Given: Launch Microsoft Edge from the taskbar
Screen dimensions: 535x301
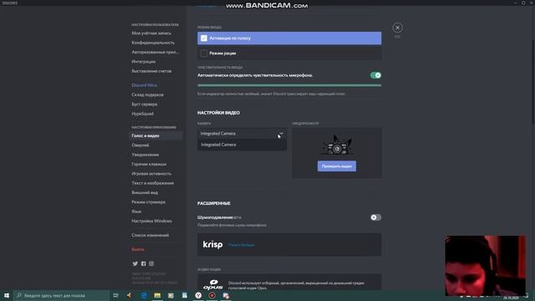Looking at the screenshot, I should pyautogui.click(x=144, y=295).
